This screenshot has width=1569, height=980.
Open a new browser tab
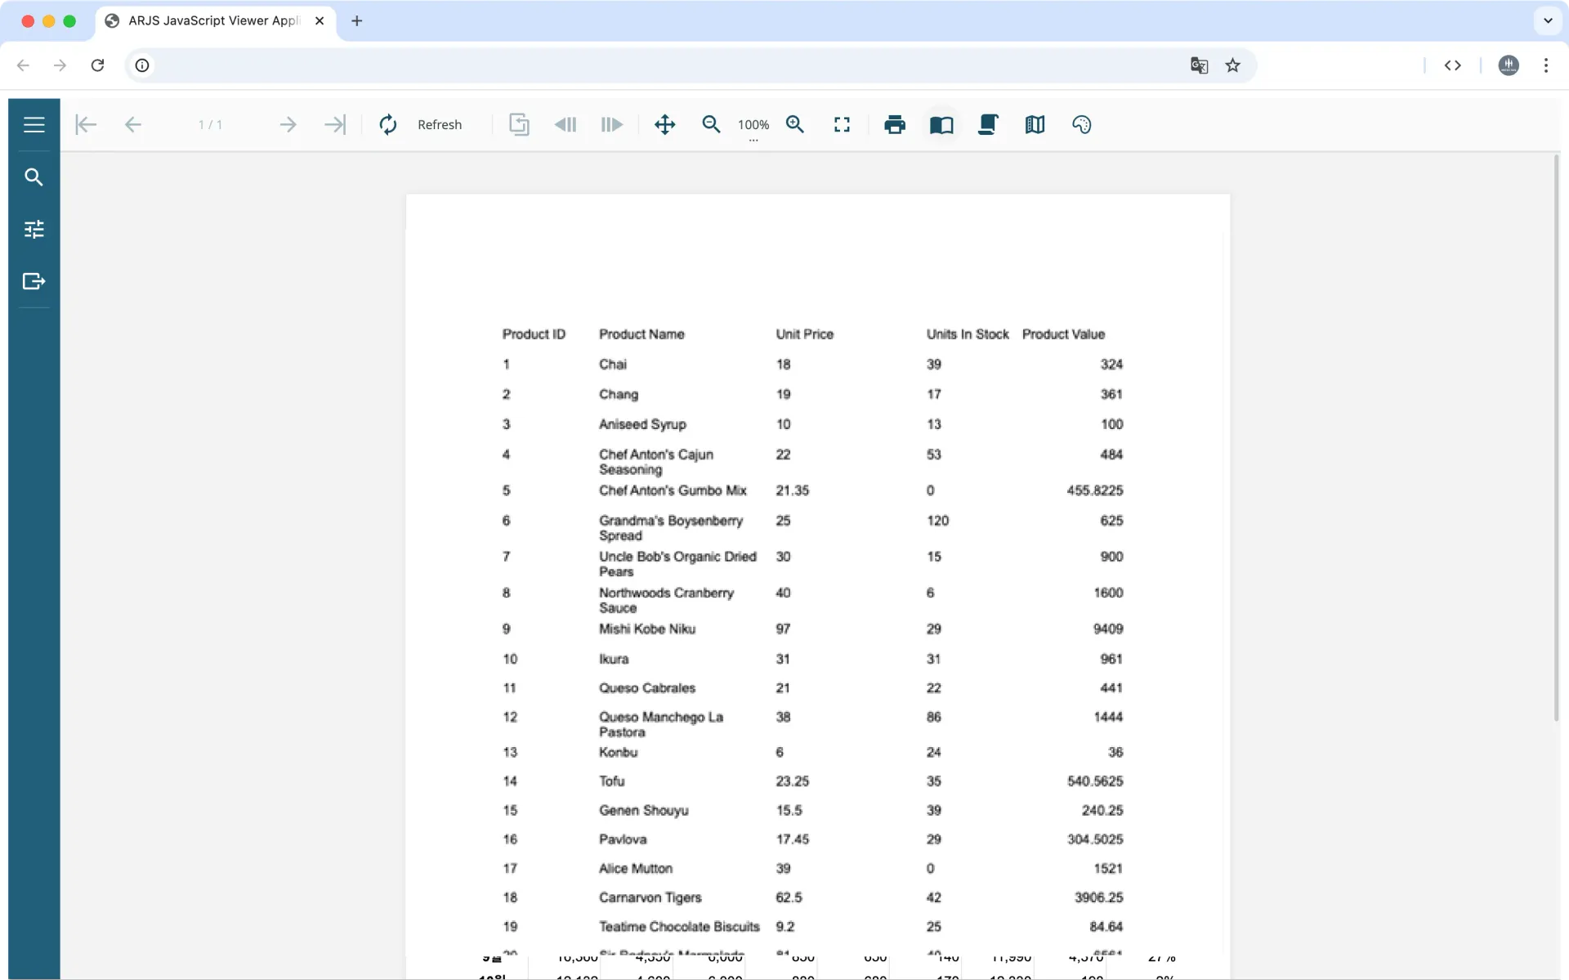356,21
